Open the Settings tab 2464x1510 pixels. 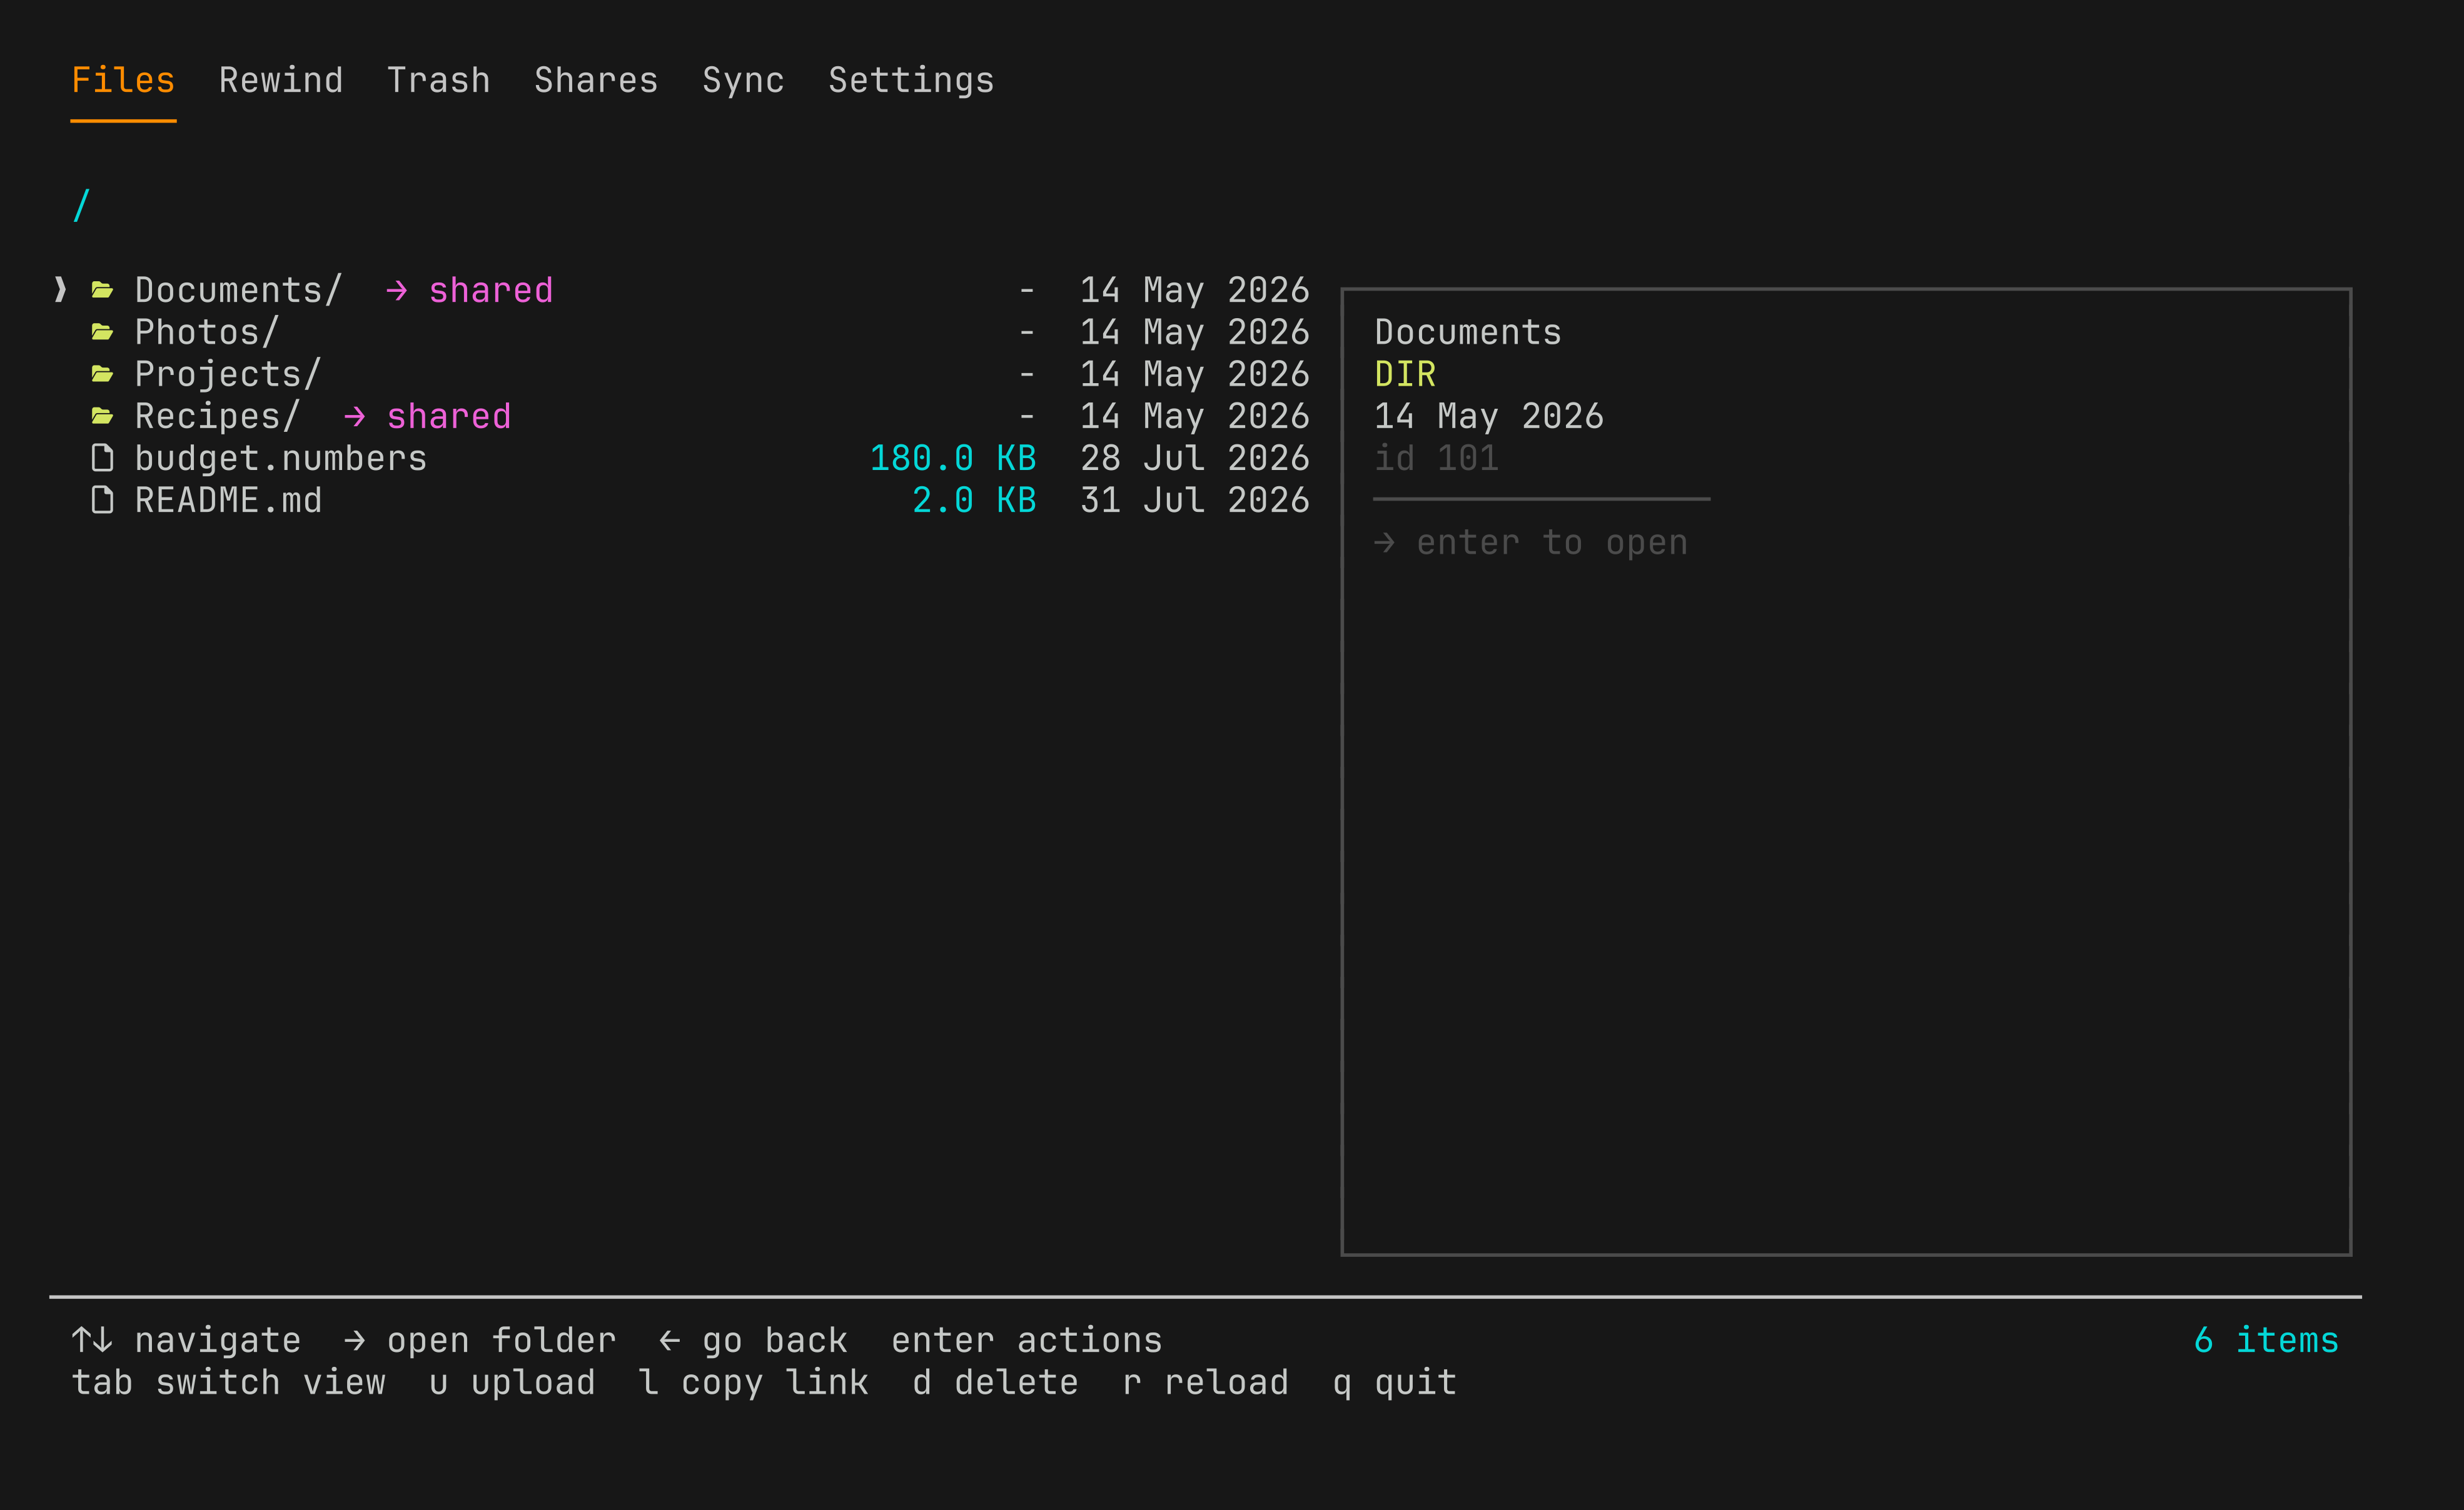911,80
